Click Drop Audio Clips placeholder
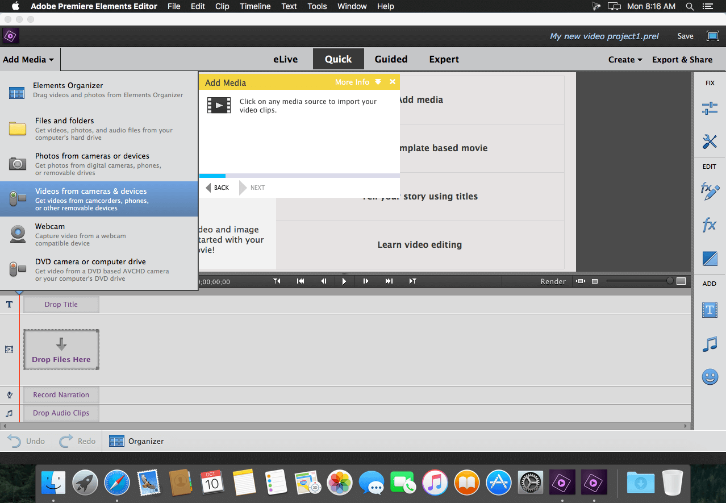 pyautogui.click(x=61, y=413)
